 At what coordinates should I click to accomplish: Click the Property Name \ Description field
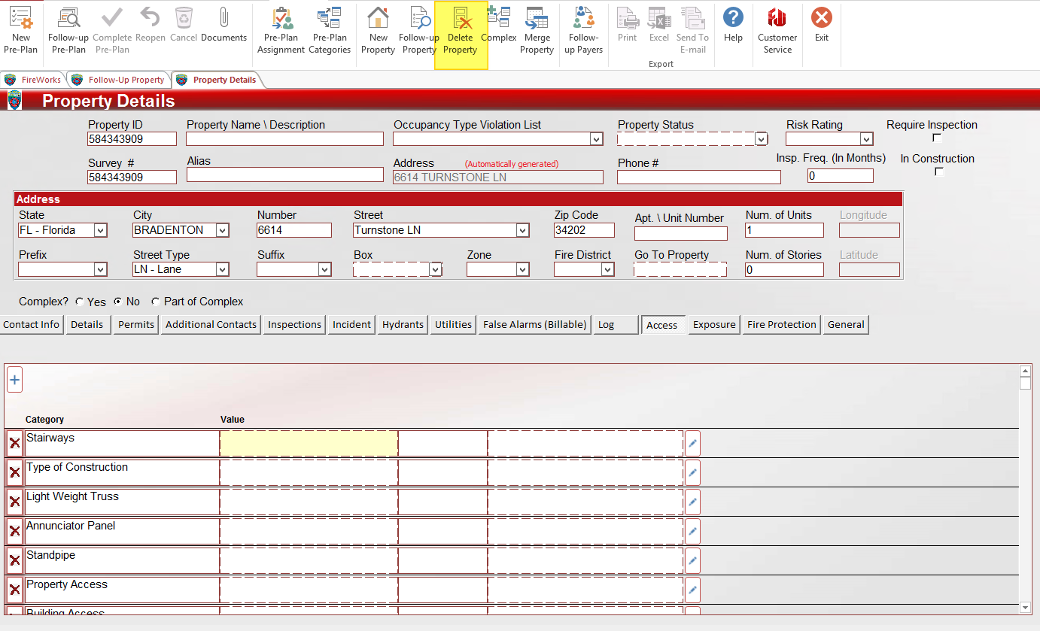click(284, 139)
